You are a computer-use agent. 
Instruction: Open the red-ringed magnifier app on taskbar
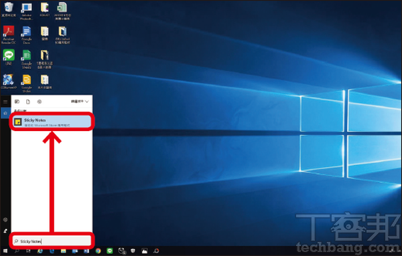156,251
